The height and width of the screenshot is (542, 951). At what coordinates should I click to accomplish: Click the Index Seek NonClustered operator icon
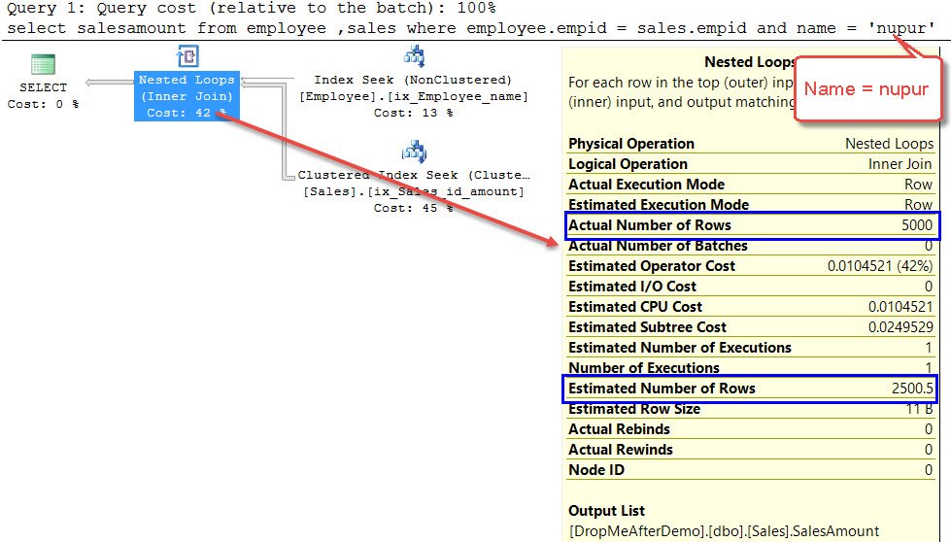[x=414, y=56]
